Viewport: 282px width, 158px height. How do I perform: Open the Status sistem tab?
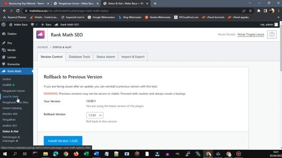(x=106, y=57)
